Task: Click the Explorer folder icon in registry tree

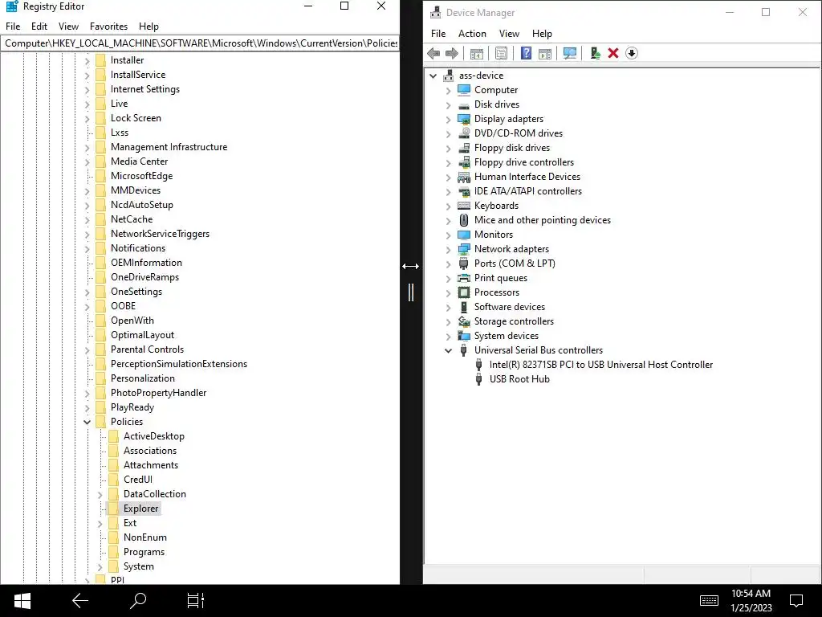Action: pyautogui.click(x=113, y=509)
